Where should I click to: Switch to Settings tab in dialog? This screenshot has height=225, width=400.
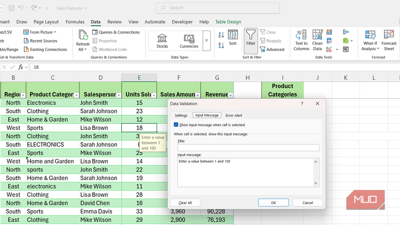pos(181,115)
